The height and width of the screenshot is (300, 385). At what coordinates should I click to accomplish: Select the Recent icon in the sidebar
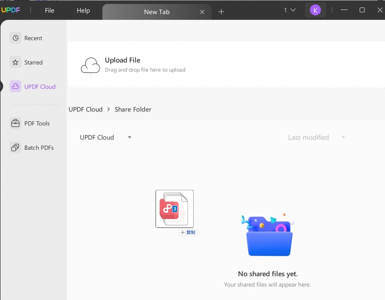(x=15, y=38)
